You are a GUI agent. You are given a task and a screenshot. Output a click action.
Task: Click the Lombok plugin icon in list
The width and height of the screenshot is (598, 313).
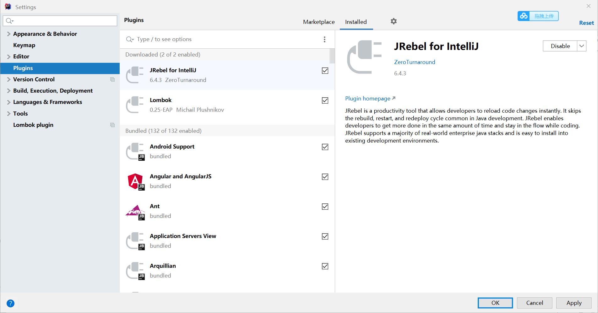pos(135,105)
